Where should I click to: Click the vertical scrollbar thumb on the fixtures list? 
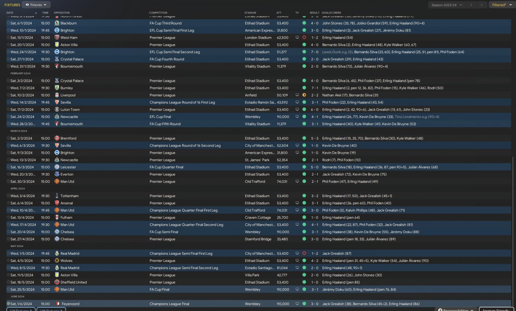coord(513,233)
